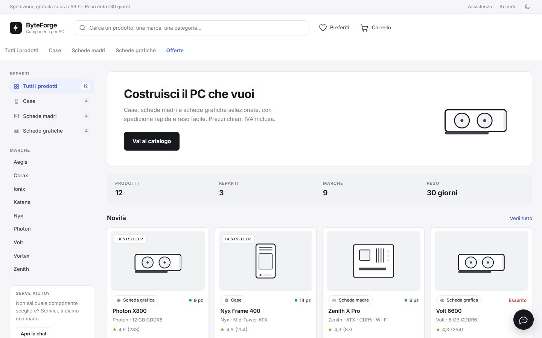This screenshot has width=542, height=338.
Task: Select Tutti i prodotti in top navigation
Action: (21, 50)
